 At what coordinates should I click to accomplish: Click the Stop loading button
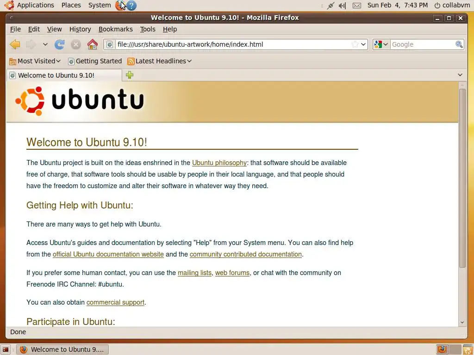pos(76,45)
